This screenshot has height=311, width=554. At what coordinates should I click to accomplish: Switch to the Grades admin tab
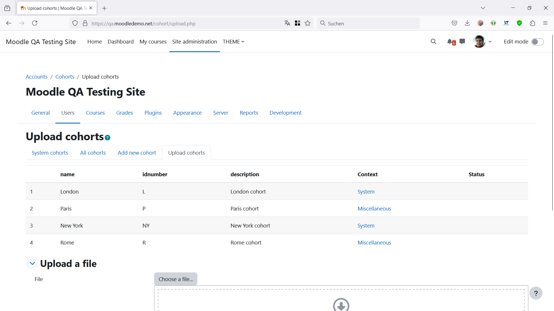pyautogui.click(x=125, y=113)
